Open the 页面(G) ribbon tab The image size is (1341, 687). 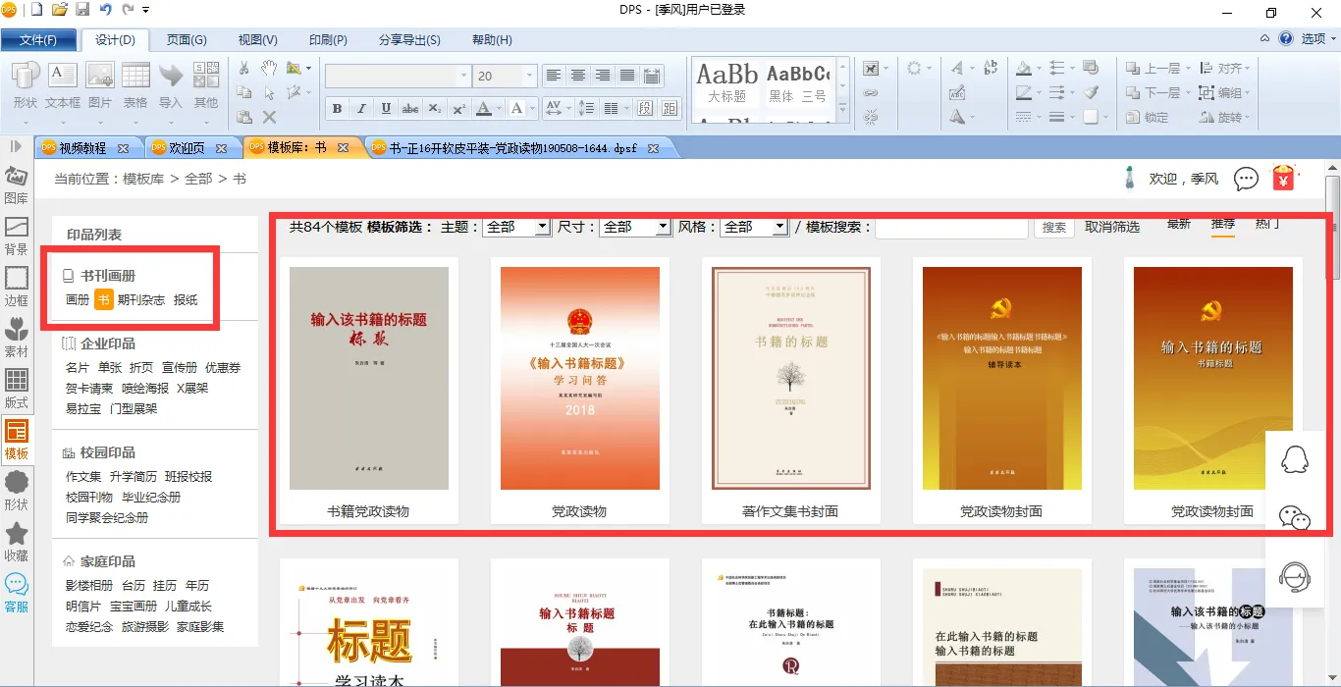[x=186, y=40]
